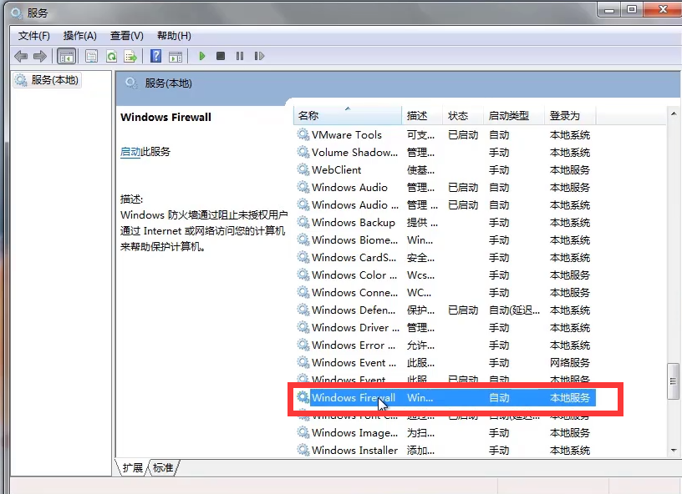Stop the service with the black square icon
The height and width of the screenshot is (494, 682).
[x=220, y=56]
